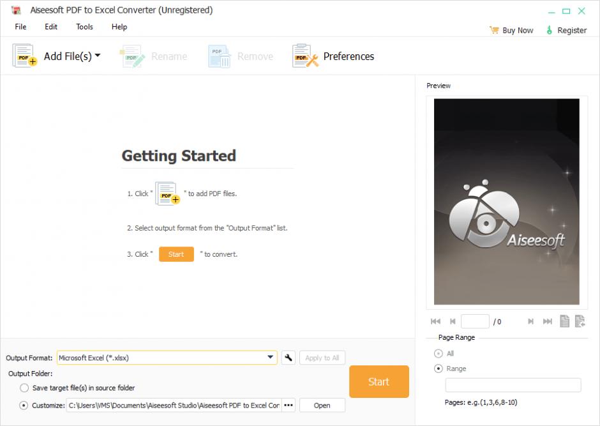This screenshot has width=600, height=426.
Task: Browse output folder with the ellipsis button
Action: (x=289, y=406)
